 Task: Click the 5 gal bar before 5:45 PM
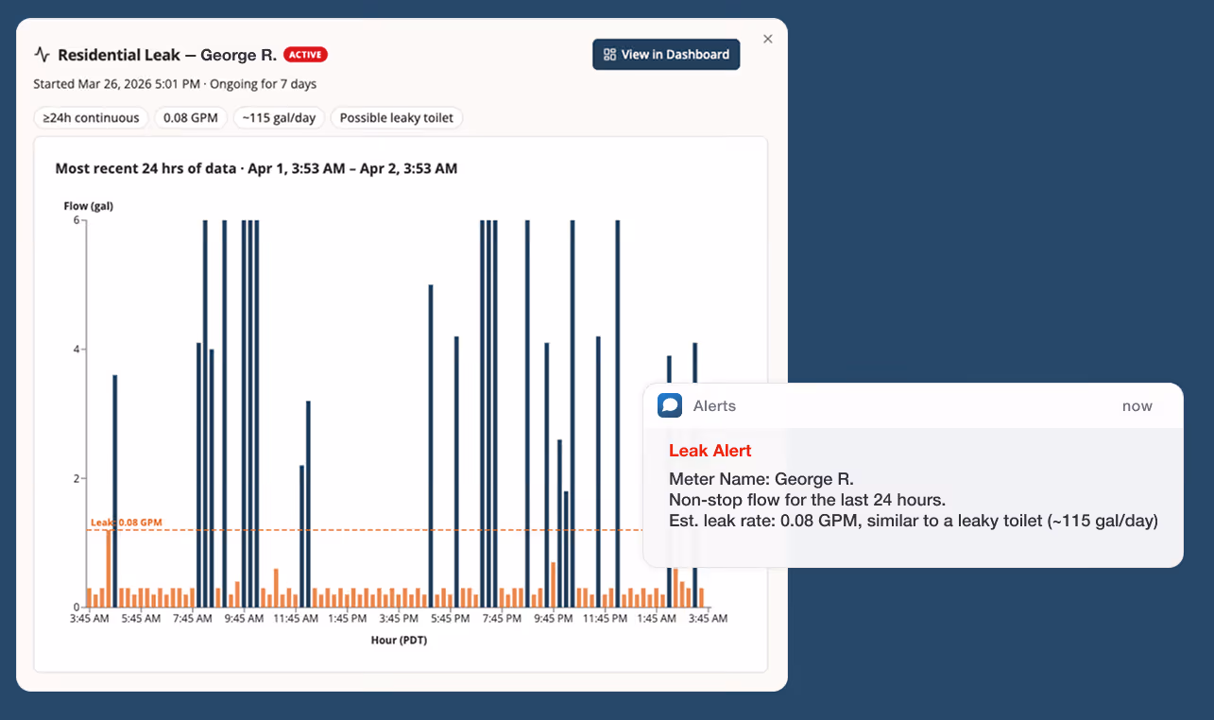431,445
